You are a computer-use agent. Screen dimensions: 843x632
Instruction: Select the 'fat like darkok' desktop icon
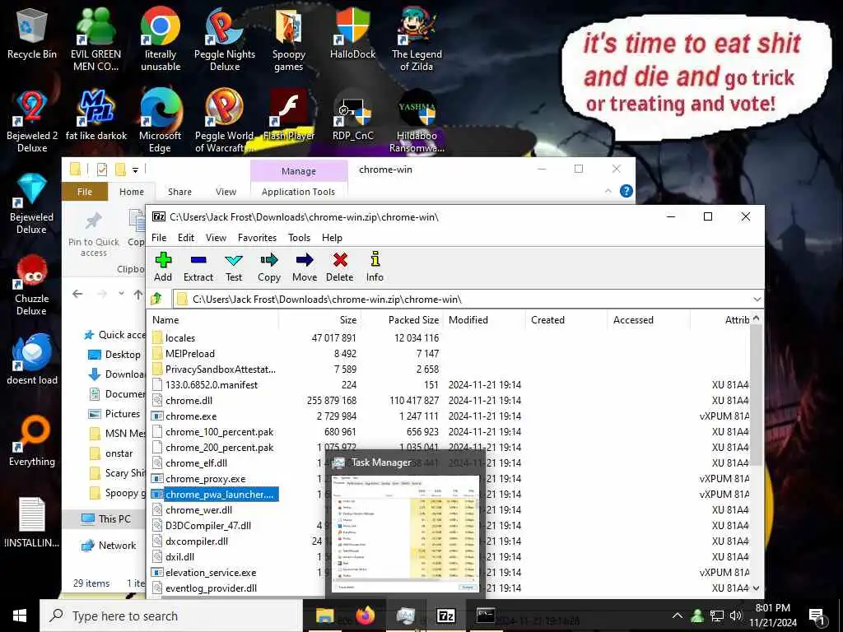(95, 115)
